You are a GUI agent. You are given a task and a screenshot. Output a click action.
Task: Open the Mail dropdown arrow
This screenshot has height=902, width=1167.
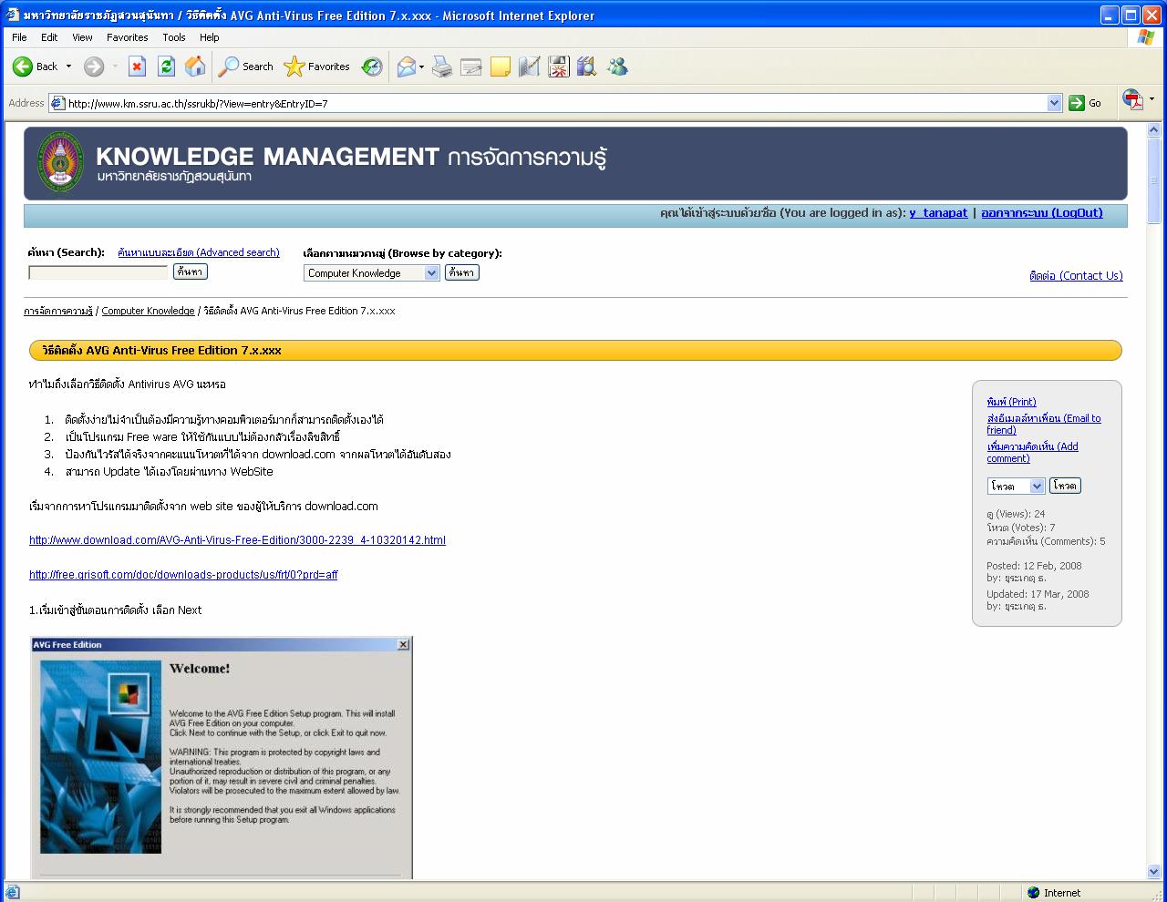421,67
